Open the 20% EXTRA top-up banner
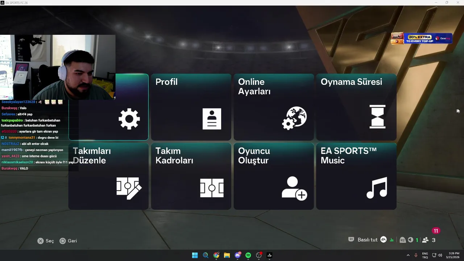The height and width of the screenshot is (261, 464). (422, 38)
